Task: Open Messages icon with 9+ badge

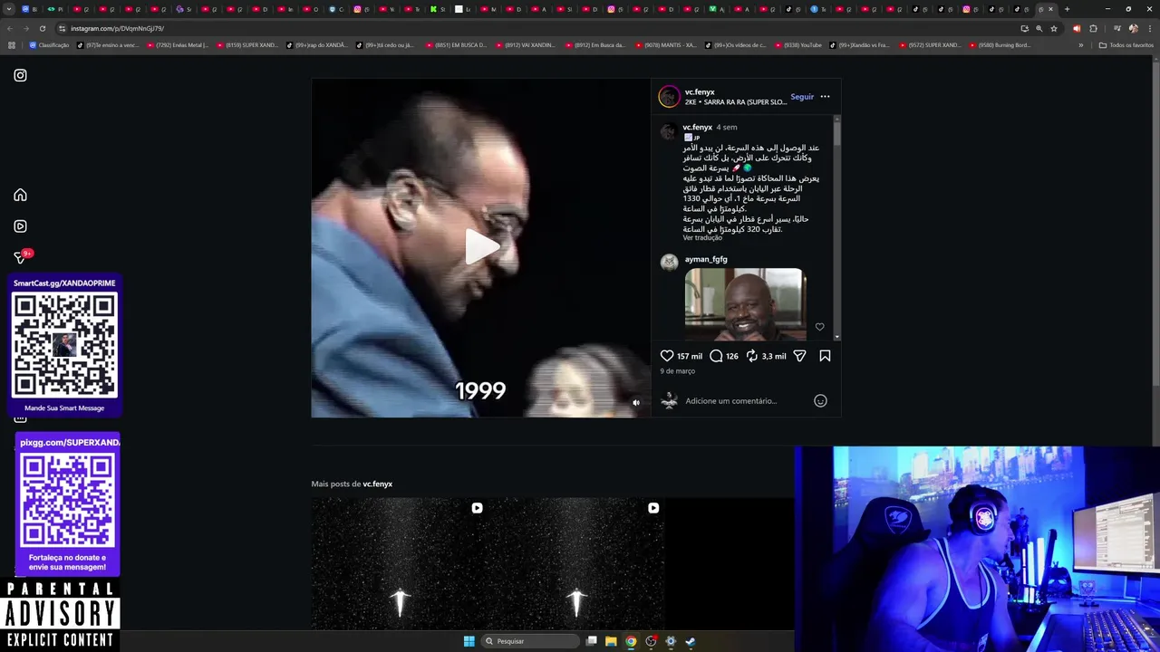Action: (20, 257)
